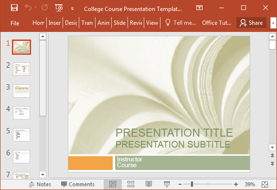The width and height of the screenshot is (277, 190).
Task: Open the Design ribbon tab
Action: 71,23
